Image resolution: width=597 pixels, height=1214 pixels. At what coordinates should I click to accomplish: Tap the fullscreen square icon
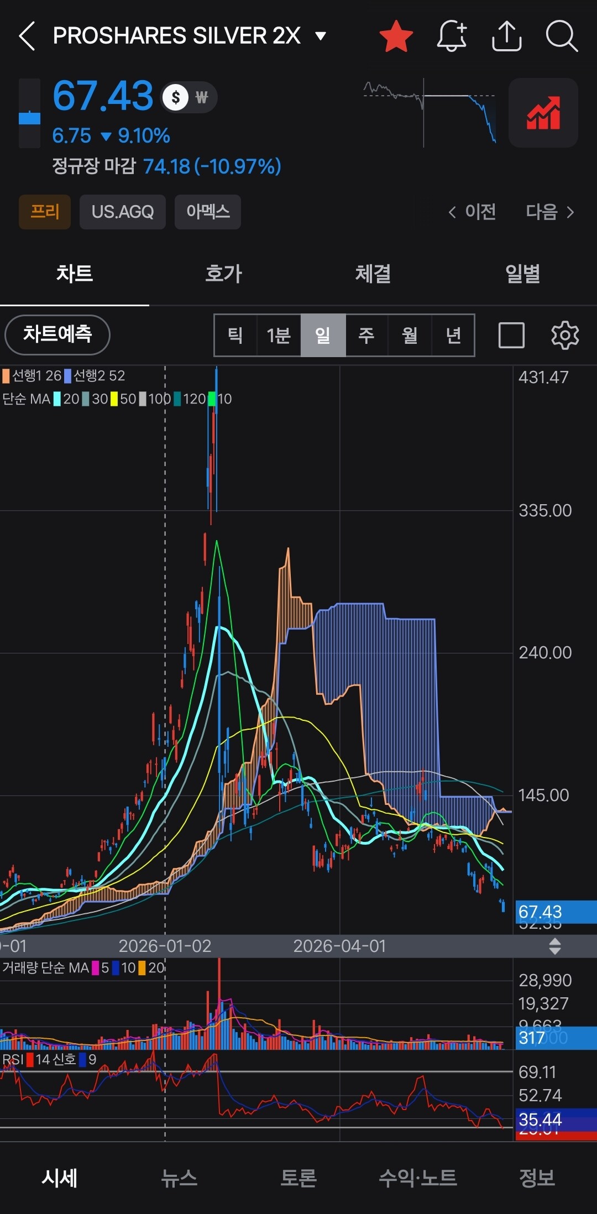click(x=511, y=336)
